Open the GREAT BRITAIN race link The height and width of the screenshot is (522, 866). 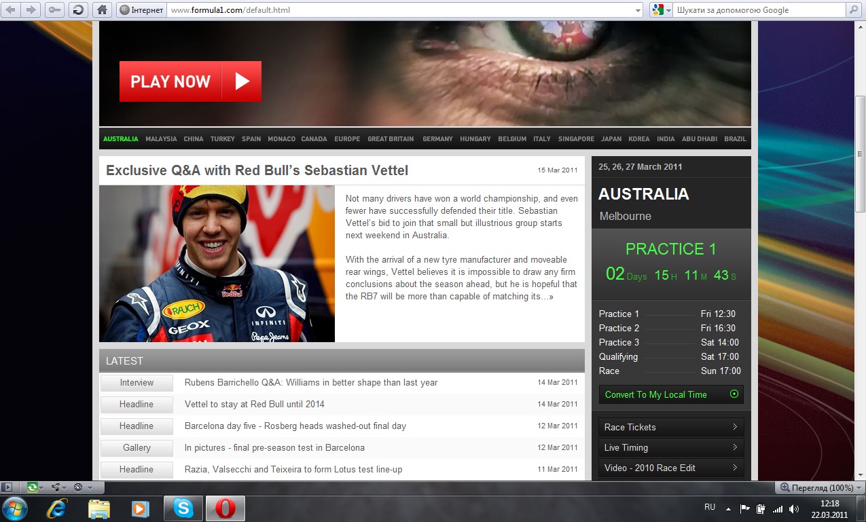click(391, 138)
